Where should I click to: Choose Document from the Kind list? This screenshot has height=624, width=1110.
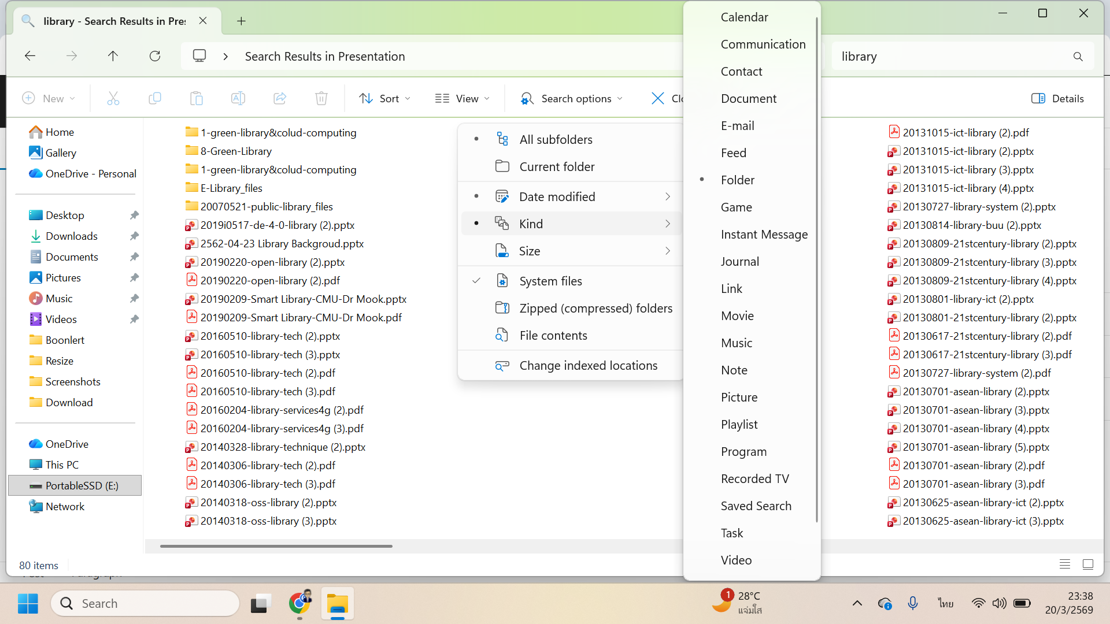pos(748,99)
